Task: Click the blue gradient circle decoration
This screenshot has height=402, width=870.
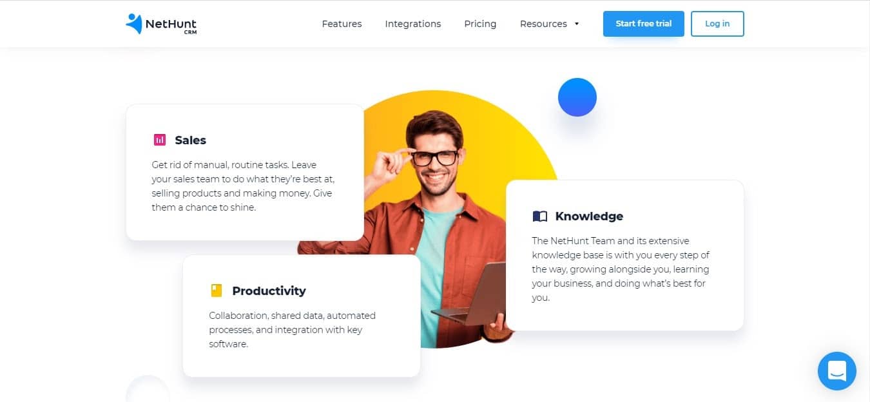Action: (577, 97)
